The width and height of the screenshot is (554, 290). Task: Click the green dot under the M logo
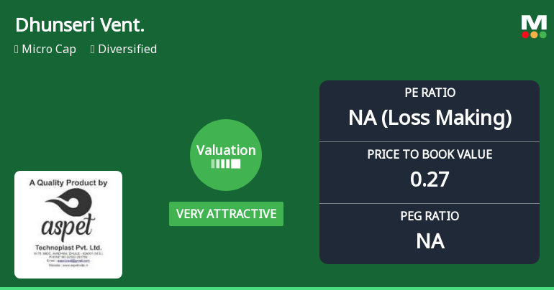542,34
